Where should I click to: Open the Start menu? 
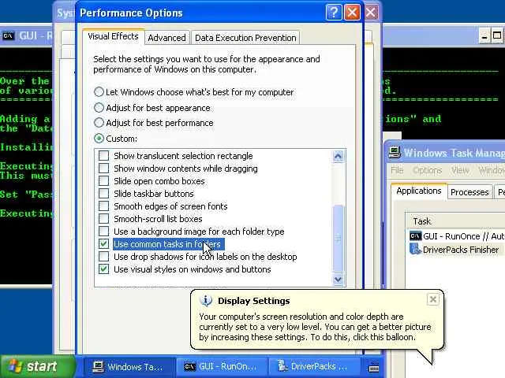[x=37, y=366]
